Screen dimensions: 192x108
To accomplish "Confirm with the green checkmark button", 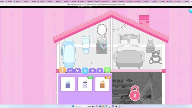I will click(107, 70).
